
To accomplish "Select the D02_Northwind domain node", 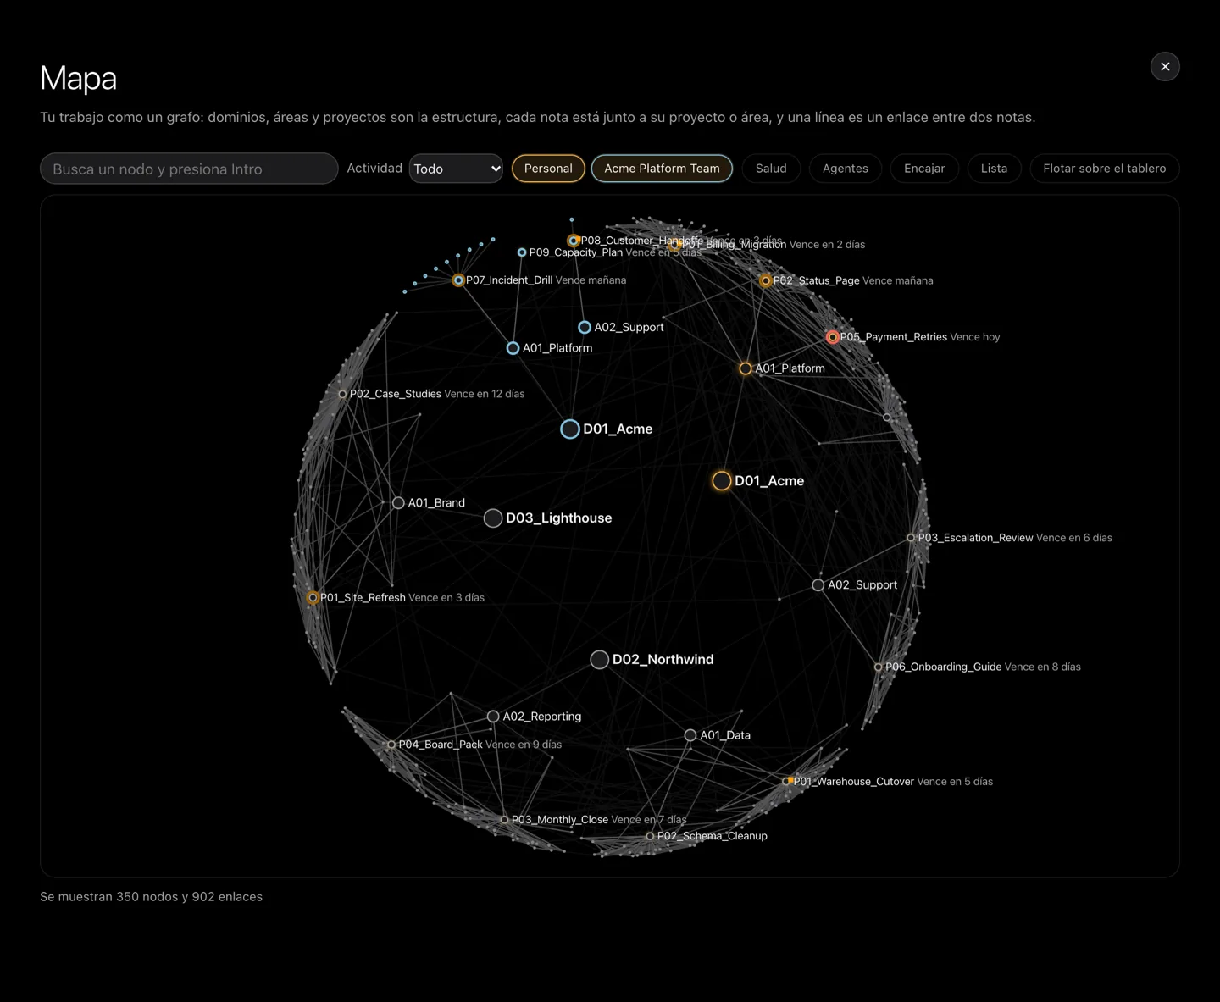I will tap(600, 660).
